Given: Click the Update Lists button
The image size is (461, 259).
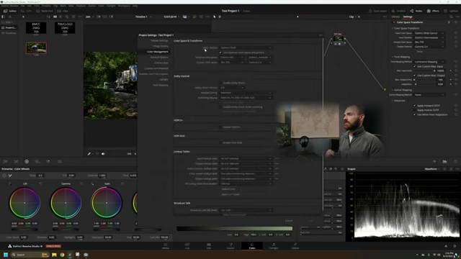Looking at the screenshot, I should pos(228,189).
